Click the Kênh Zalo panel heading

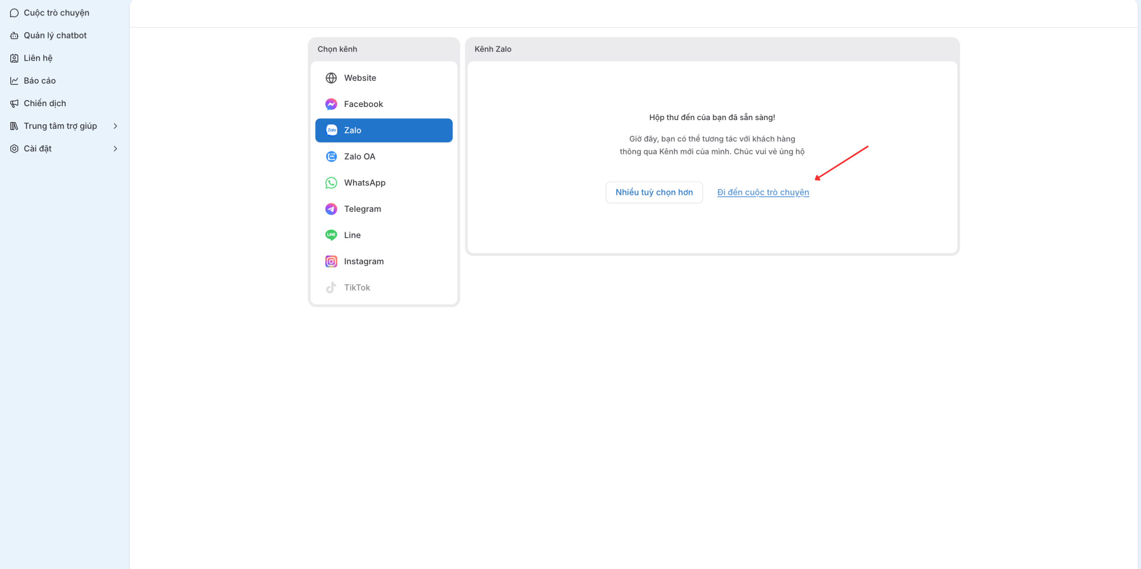click(x=492, y=49)
